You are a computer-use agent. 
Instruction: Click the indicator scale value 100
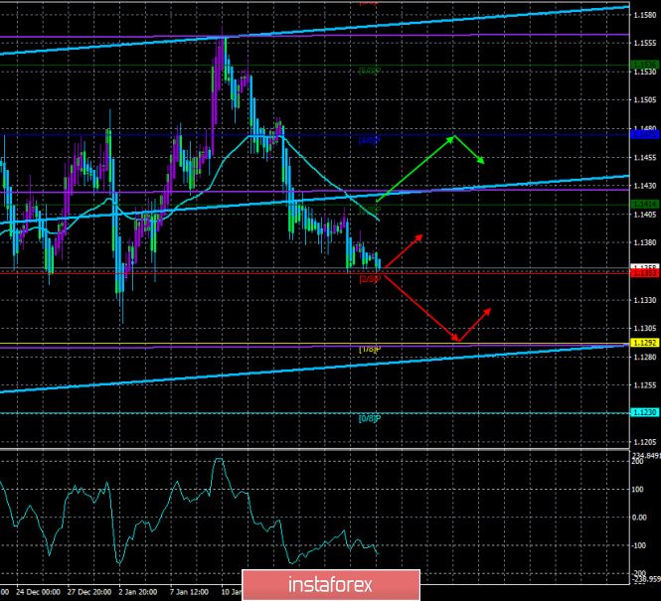(637, 490)
